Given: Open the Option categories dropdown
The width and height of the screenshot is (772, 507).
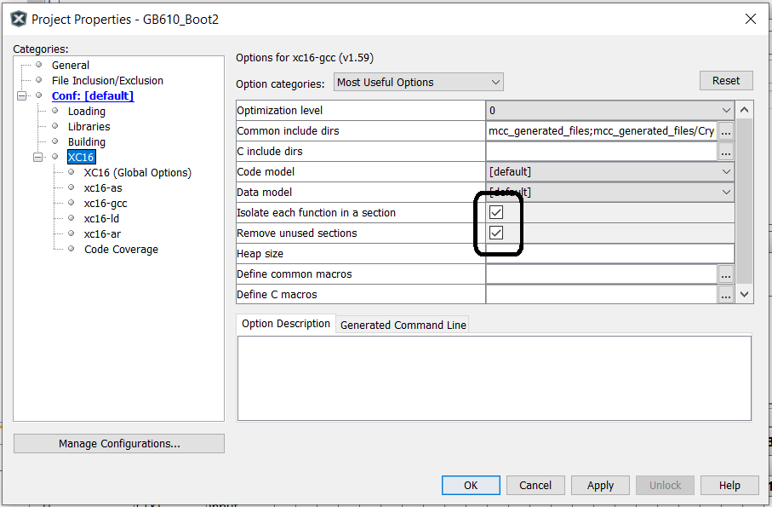Looking at the screenshot, I should (417, 83).
